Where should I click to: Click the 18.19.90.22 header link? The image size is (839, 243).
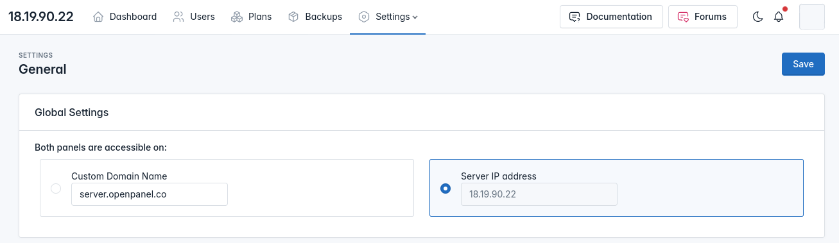pyautogui.click(x=41, y=17)
